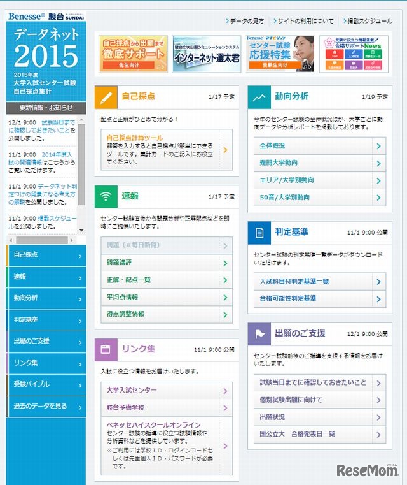Click the 自己採点 section heading
Screen dimensions: 407x485
[x=138, y=96]
